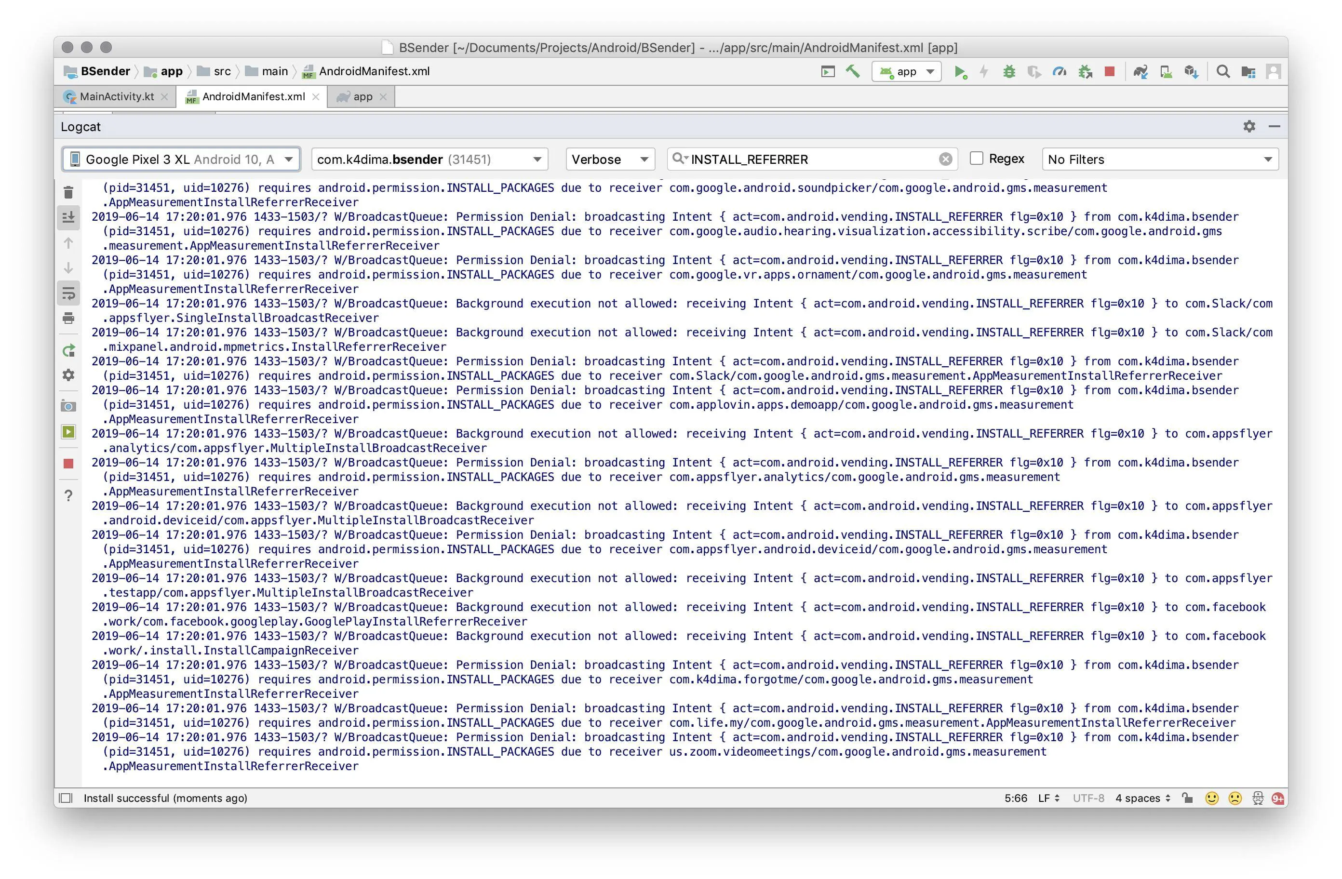
Task: Run the app with green play icon
Action: click(959, 72)
